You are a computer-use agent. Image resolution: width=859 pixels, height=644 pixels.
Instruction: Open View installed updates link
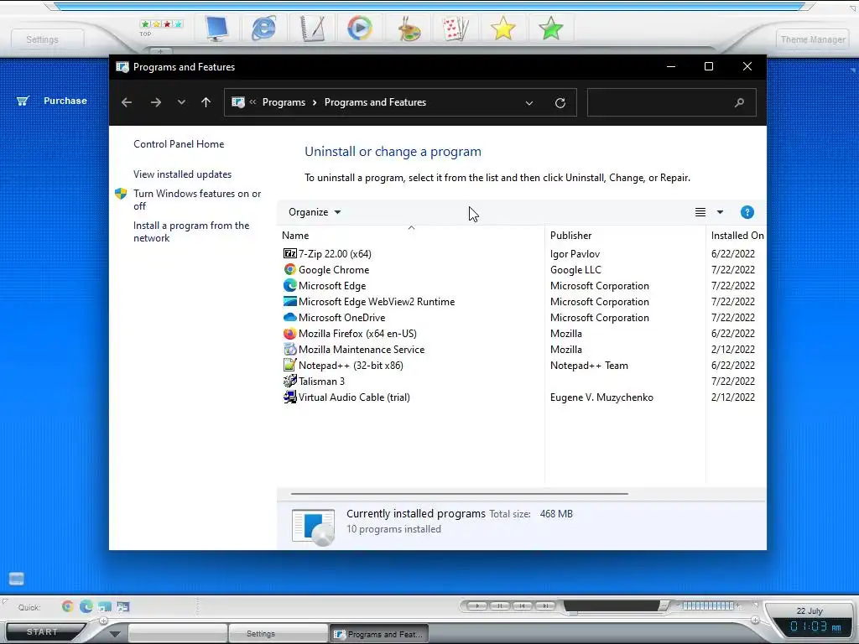point(182,174)
